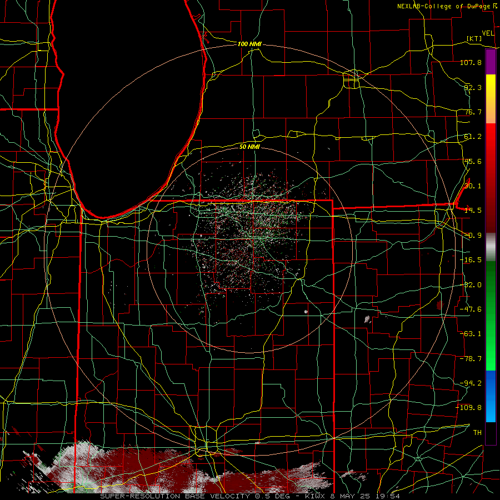Click the TH threshold label
The image size is (500, 500).
[477, 433]
